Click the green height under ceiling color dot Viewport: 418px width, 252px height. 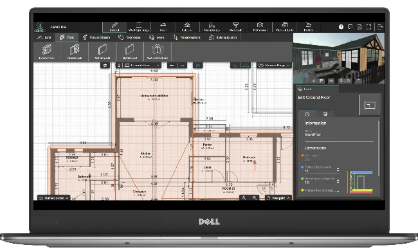302,179
